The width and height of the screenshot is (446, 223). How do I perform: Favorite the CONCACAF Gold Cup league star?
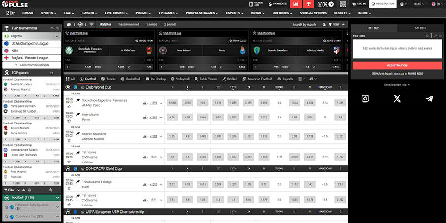coord(83,169)
